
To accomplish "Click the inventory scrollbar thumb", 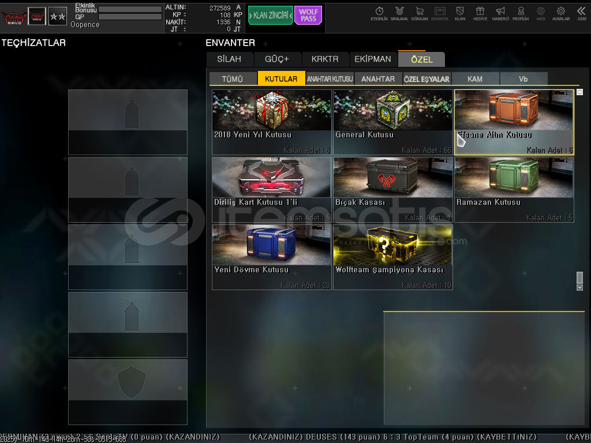I will (x=579, y=277).
